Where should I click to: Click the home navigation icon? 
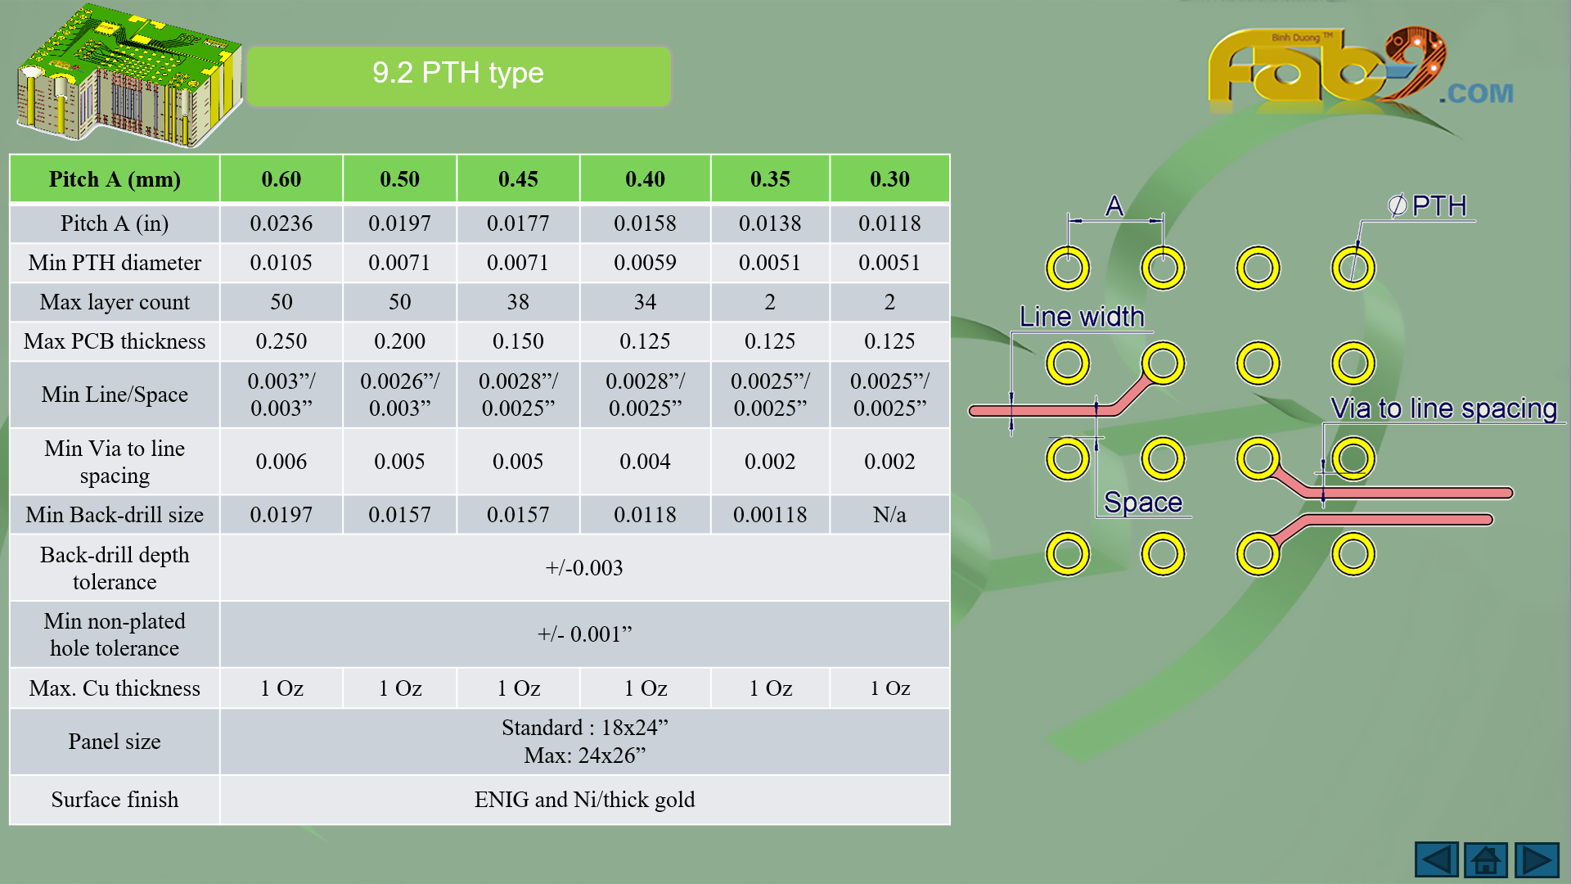point(1486,860)
